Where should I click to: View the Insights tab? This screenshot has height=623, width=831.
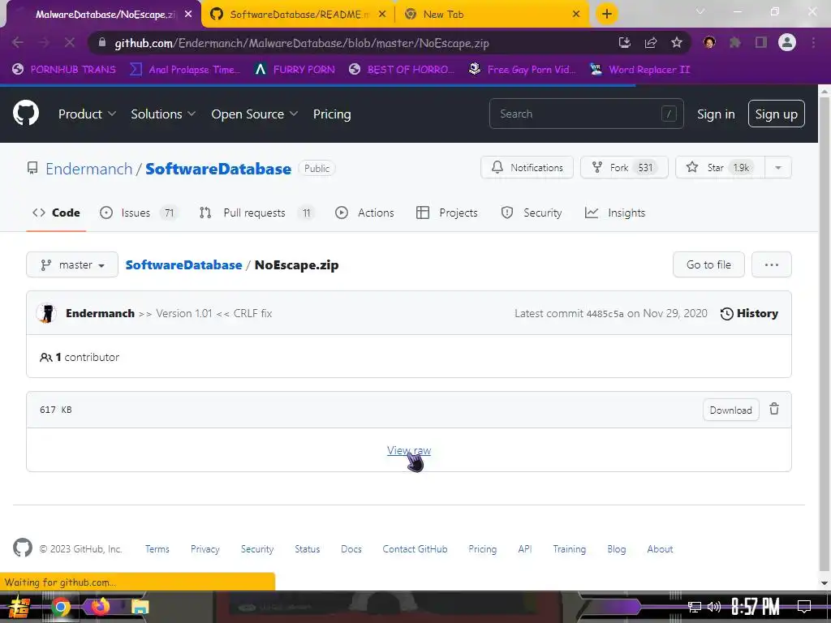coord(615,213)
